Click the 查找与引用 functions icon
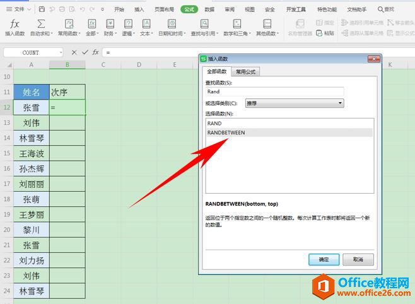 pos(204,23)
